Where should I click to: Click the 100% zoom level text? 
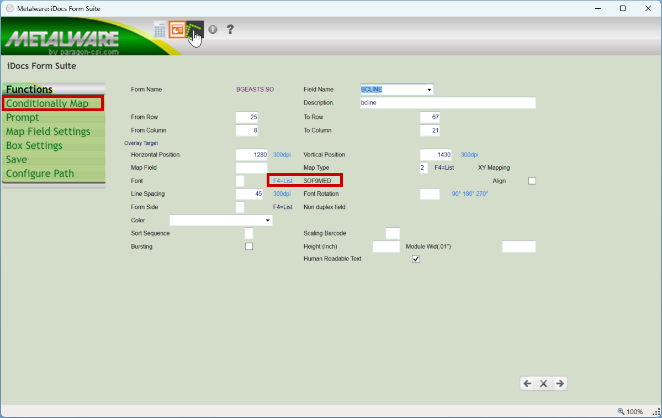(x=634, y=412)
